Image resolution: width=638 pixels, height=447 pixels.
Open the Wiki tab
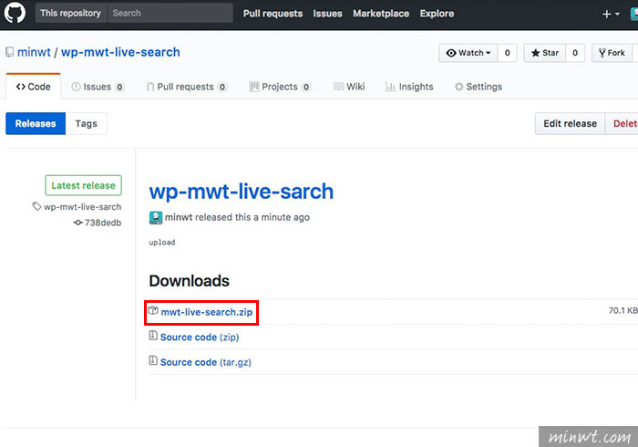(x=349, y=87)
